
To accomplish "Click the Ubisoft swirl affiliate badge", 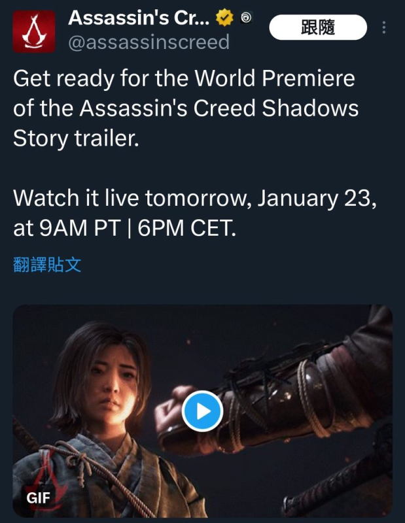I will pyautogui.click(x=247, y=18).
